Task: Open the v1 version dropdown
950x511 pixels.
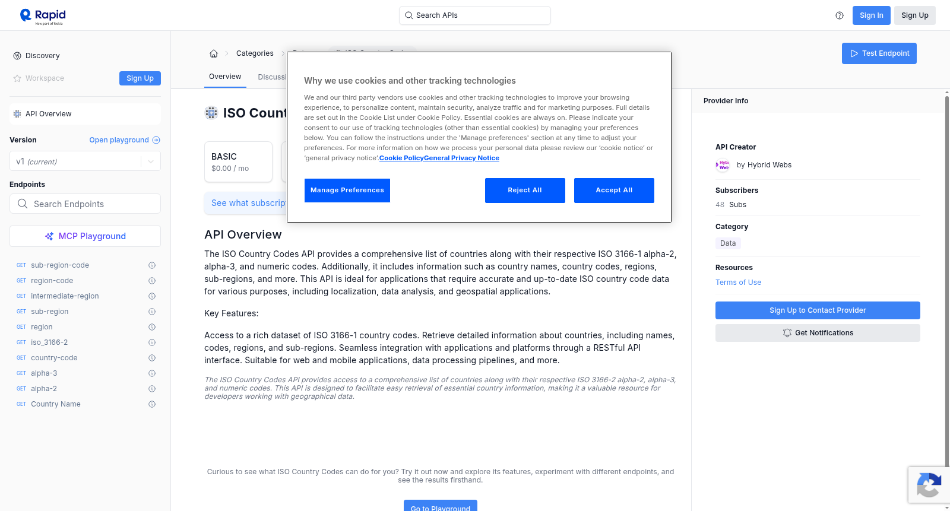Action: [x=85, y=161]
